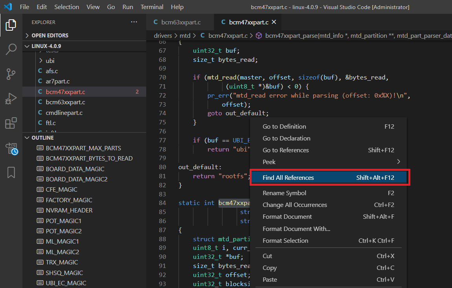Open the Explorer view in activity bar

(11, 25)
